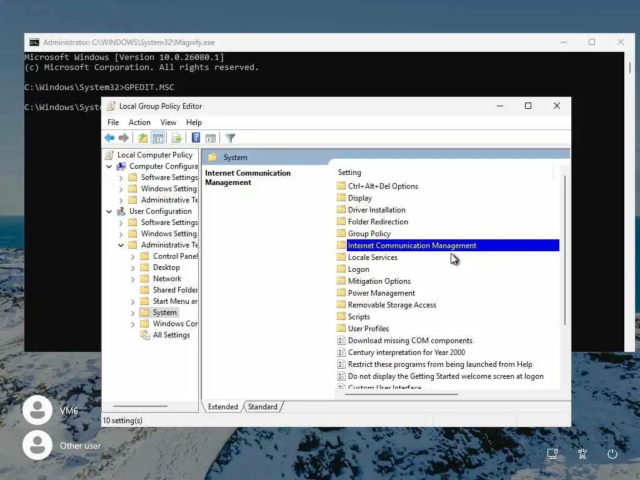Expand the Control Panel tree node
Viewport: 640px width, 480px height.
pyautogui.click(x=132, y=257)
